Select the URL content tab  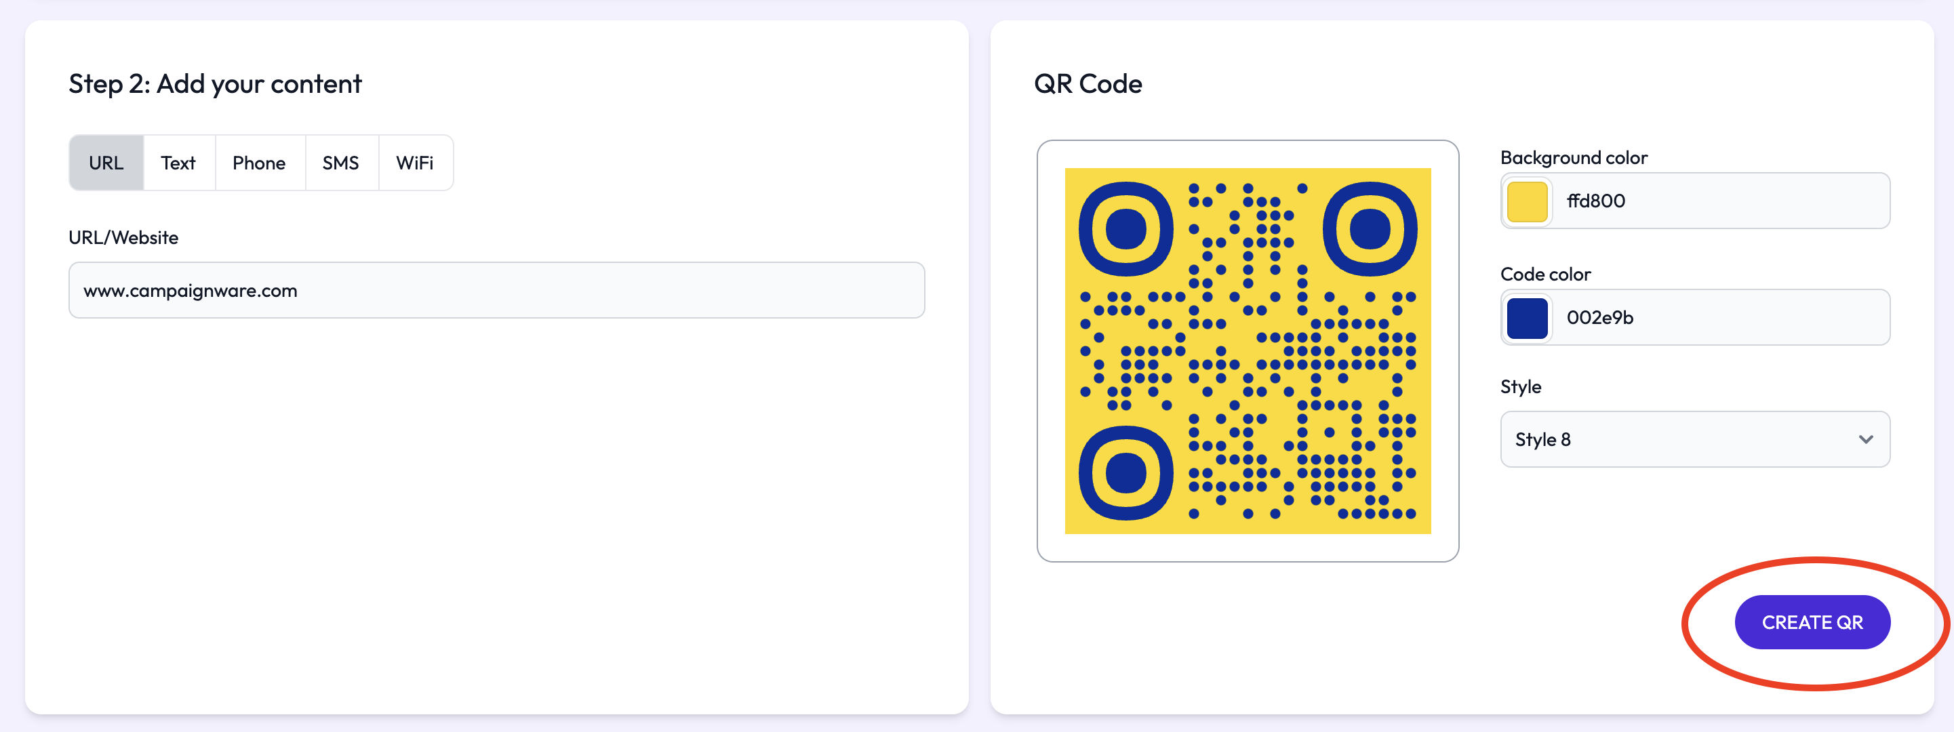pos(106,163)
